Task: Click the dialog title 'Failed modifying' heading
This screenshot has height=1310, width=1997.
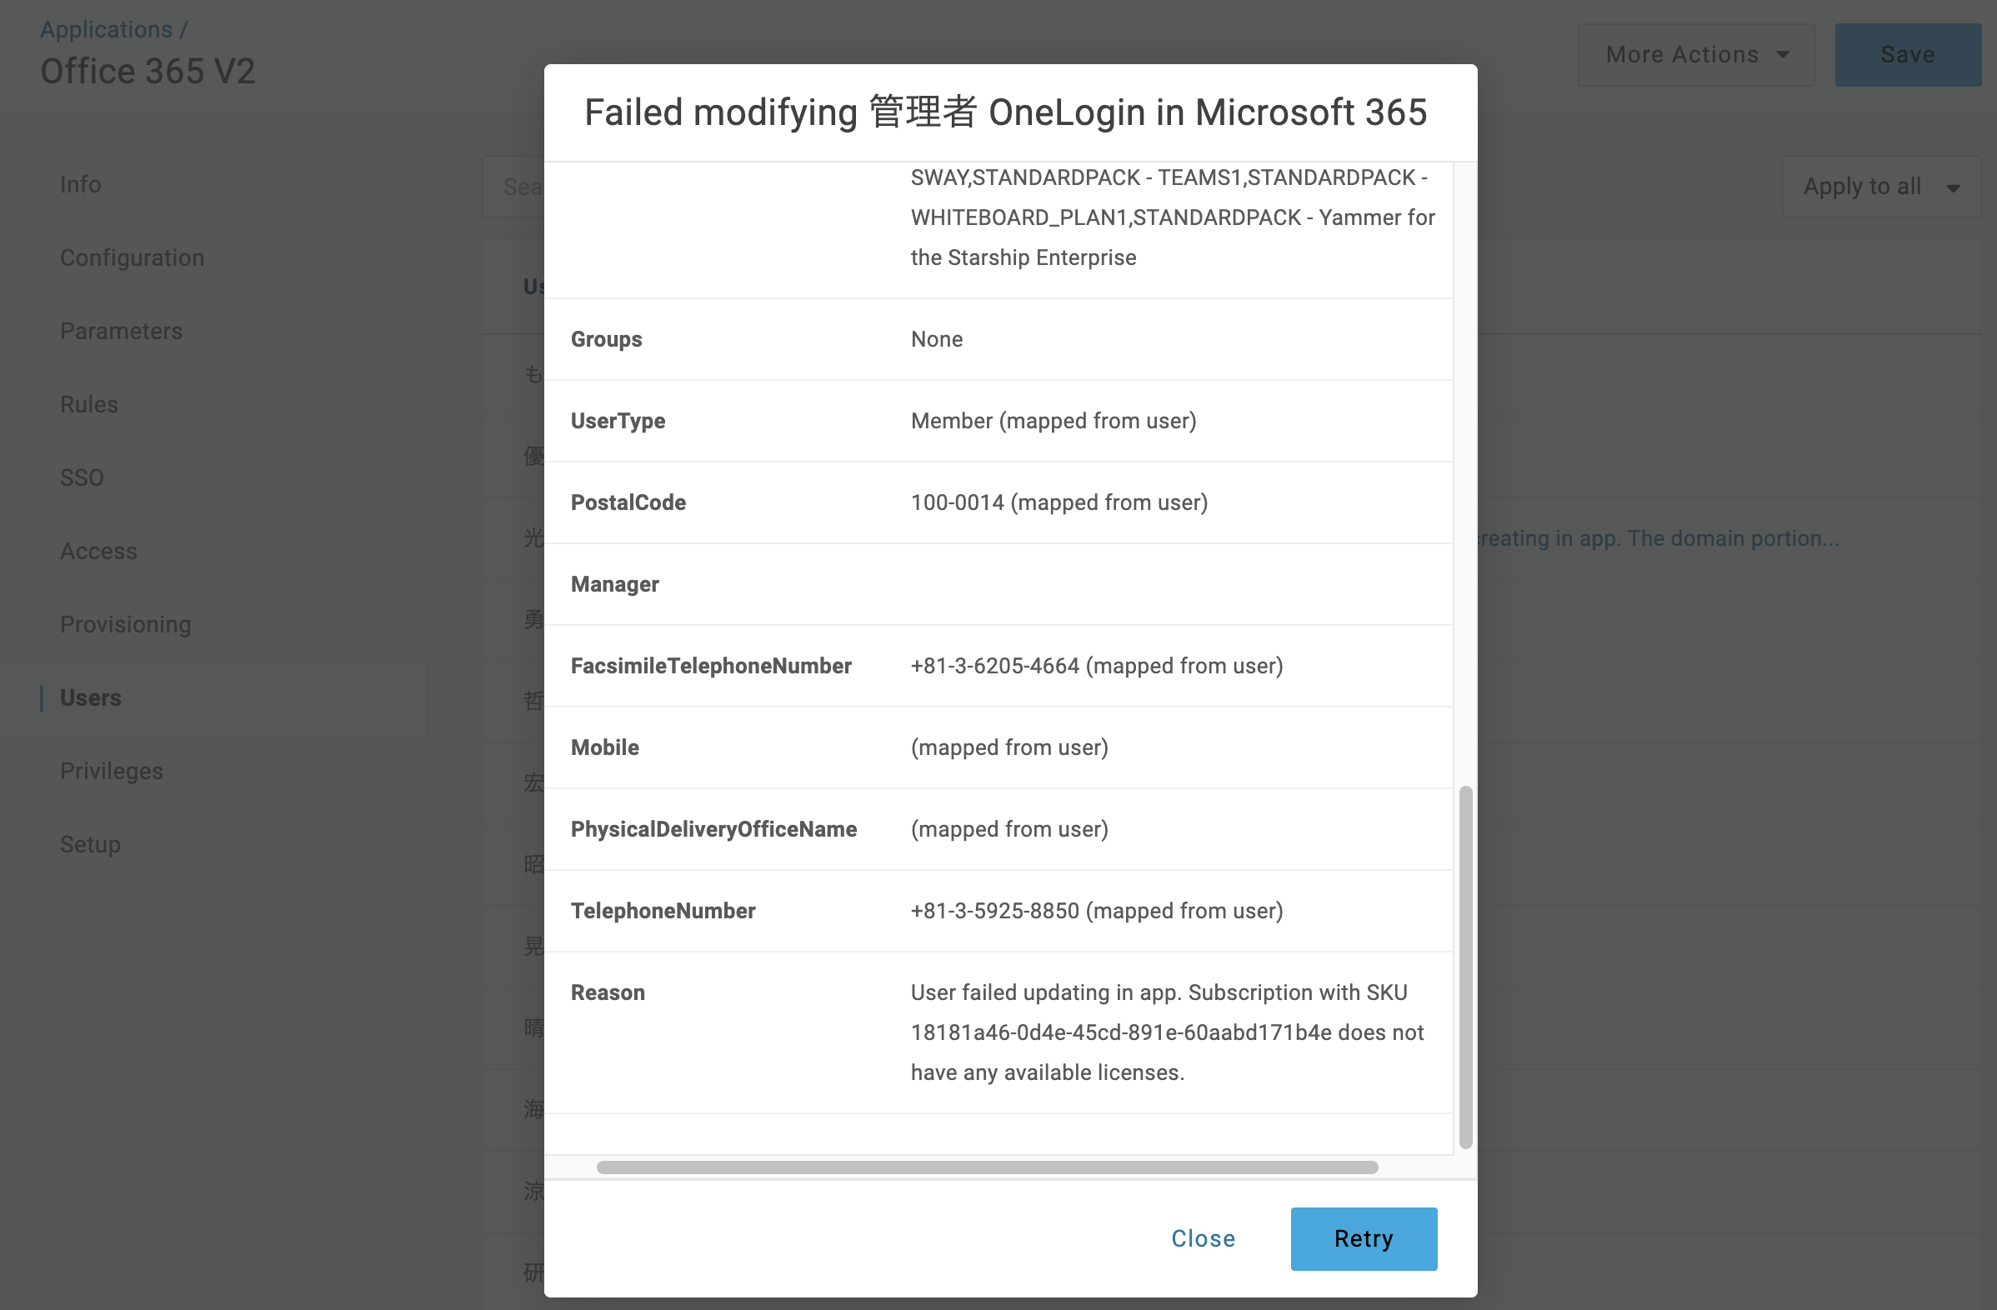Action: point(1005,112)
